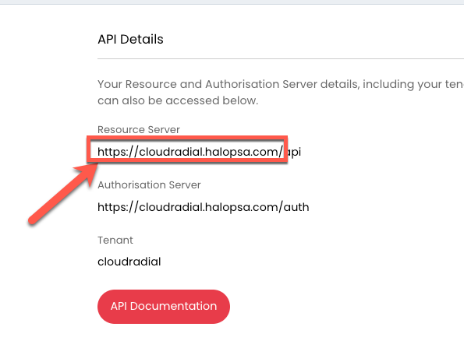This screenshot has width=464, height=362.
Task: Click the word 'Authorisation' in the description paragraph
Action: [243, 84]
